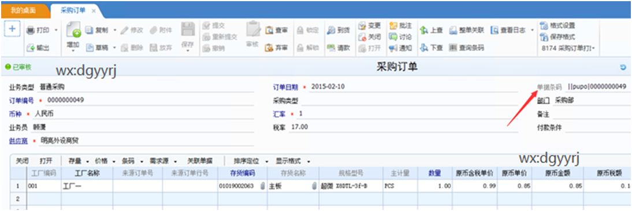This screenshot has width=632, height=211.
Task: Click the grid 关闭 row button
Action: click(22, 161)
